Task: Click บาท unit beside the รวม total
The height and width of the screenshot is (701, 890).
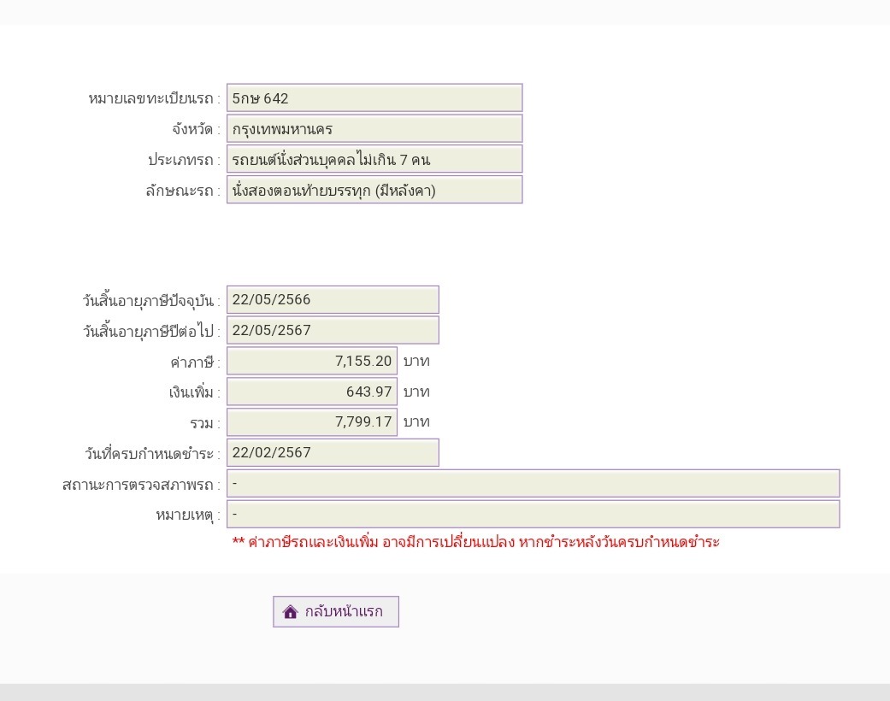Action: (416, 421)
